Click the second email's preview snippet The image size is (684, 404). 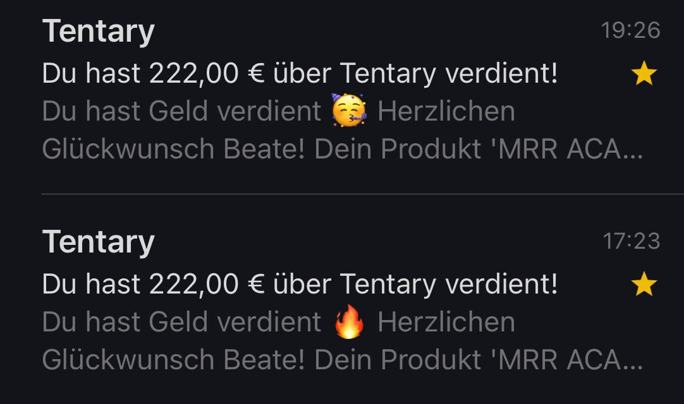278,341
